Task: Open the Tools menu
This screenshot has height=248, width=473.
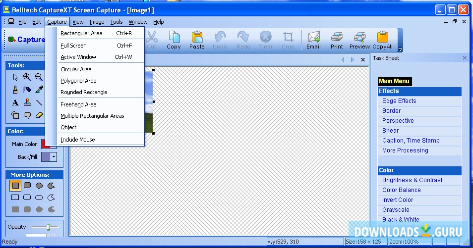Action: (x=117, y=22)
